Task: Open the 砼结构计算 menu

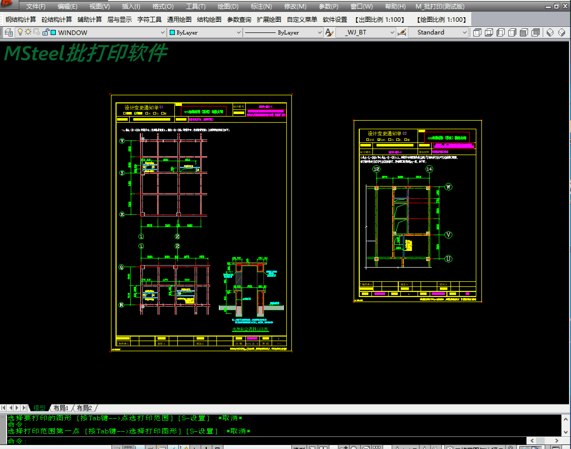Action: click(56, 20)
